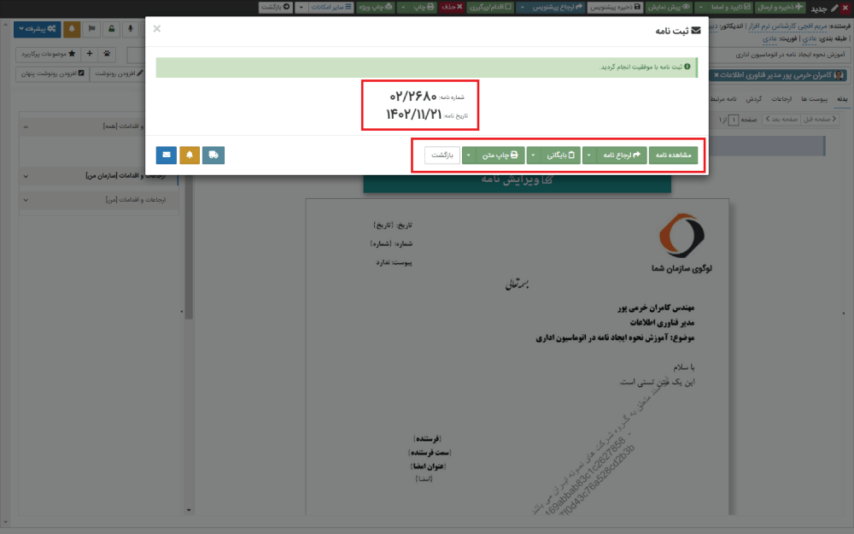Click the people icon beside the plus button
This screenshot has height=534, width=854.
coord(107,55)
